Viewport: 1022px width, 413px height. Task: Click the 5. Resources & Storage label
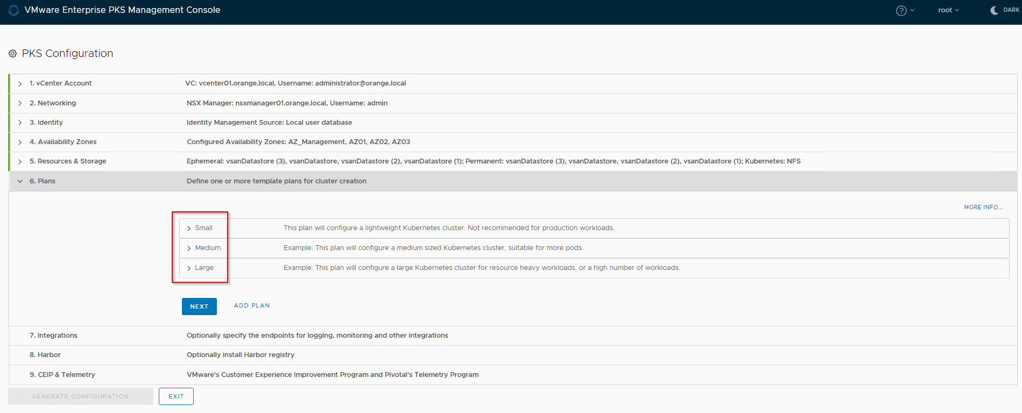tap(68, 161)
